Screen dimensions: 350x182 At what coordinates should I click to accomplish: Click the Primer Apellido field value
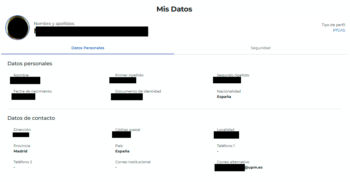click(123, 80)
